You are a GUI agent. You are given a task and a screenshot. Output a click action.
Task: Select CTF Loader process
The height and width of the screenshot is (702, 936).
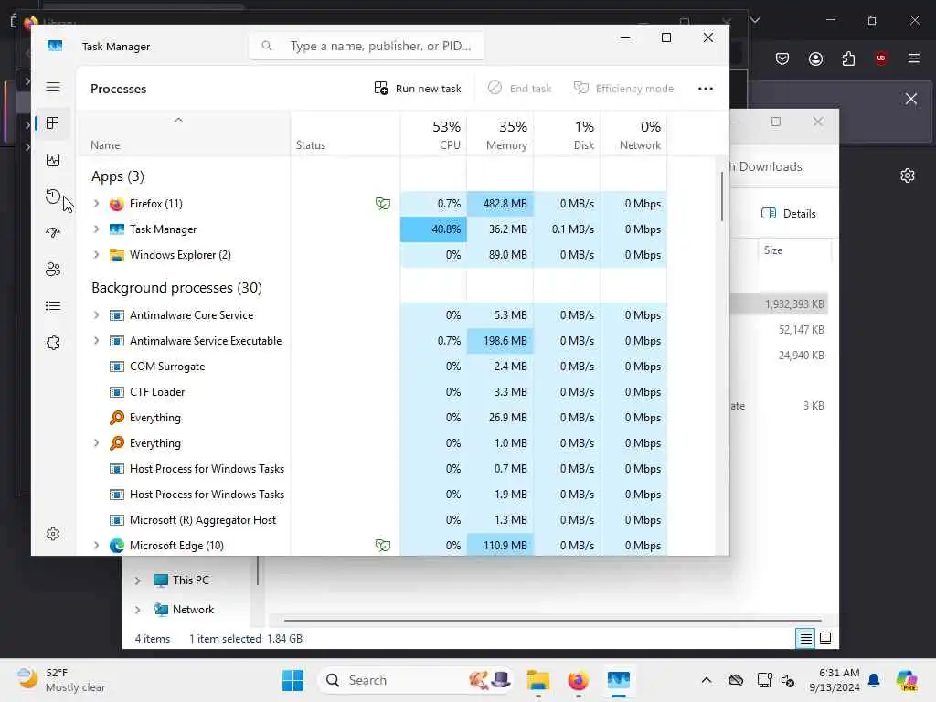(157, 392)
